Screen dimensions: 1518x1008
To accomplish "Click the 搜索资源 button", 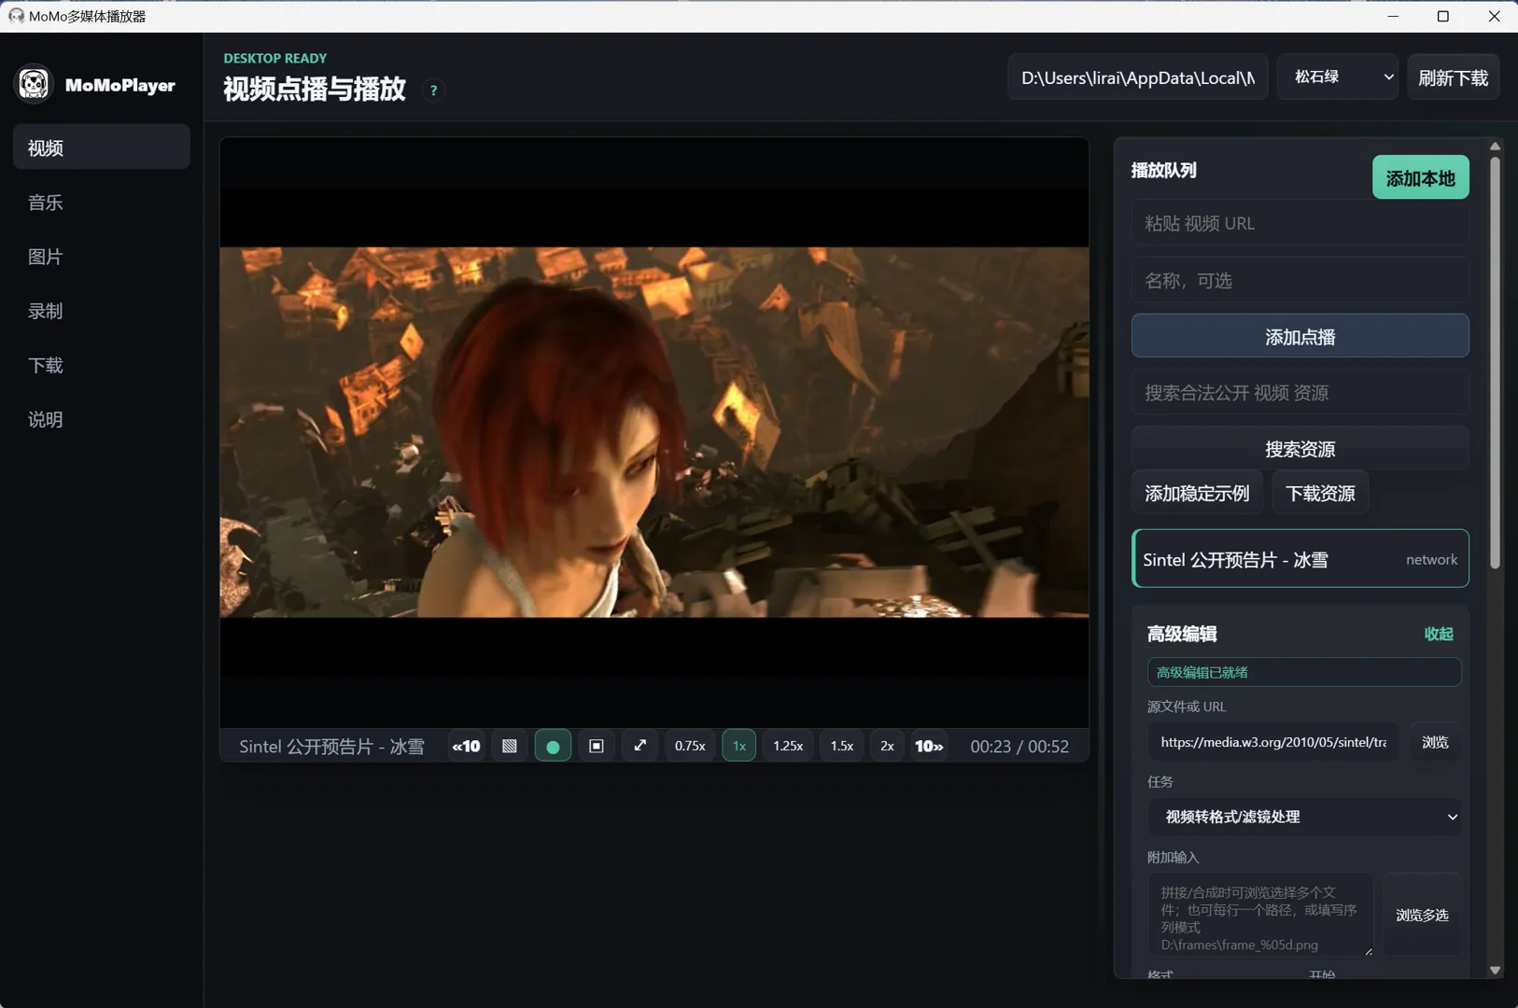I will pos(1300,448).
